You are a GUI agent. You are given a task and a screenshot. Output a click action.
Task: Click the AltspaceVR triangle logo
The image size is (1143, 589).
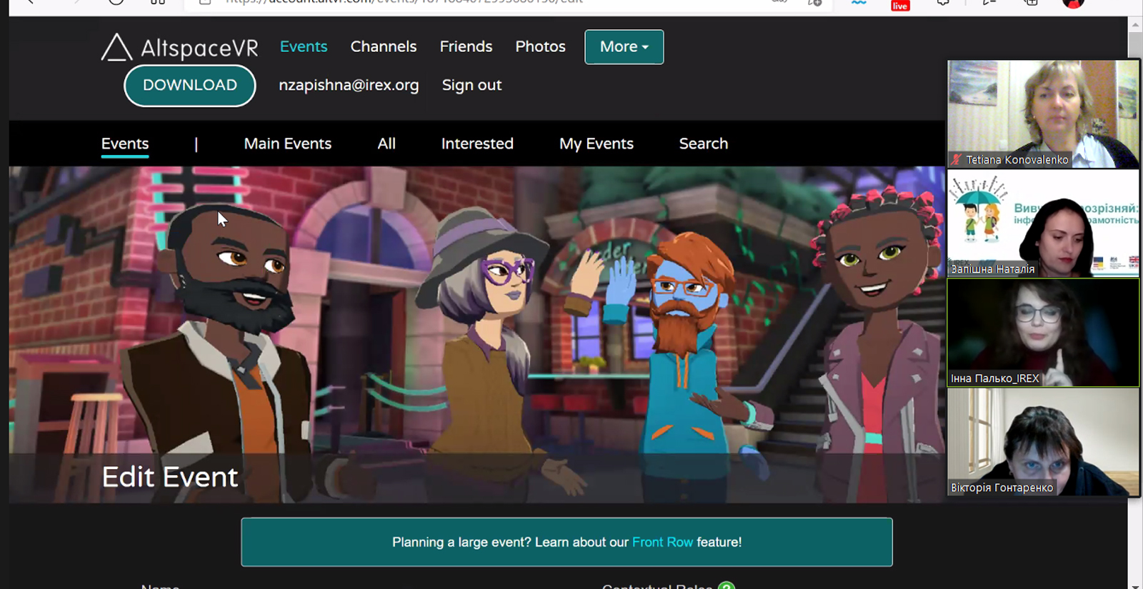pos(116,48)
